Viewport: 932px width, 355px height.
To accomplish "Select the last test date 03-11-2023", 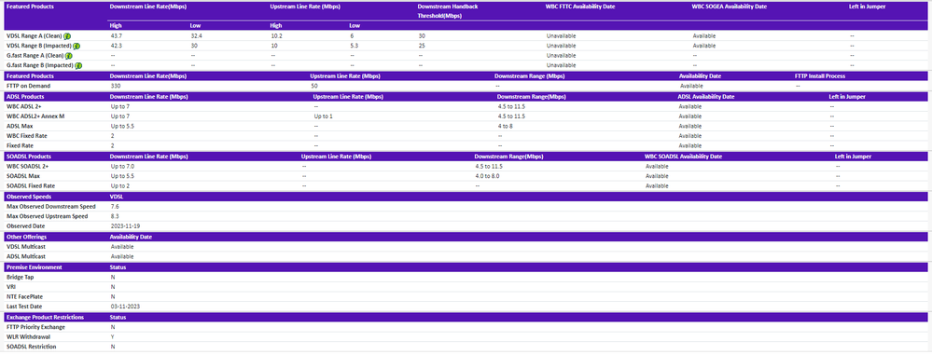I will click(125, 307).
